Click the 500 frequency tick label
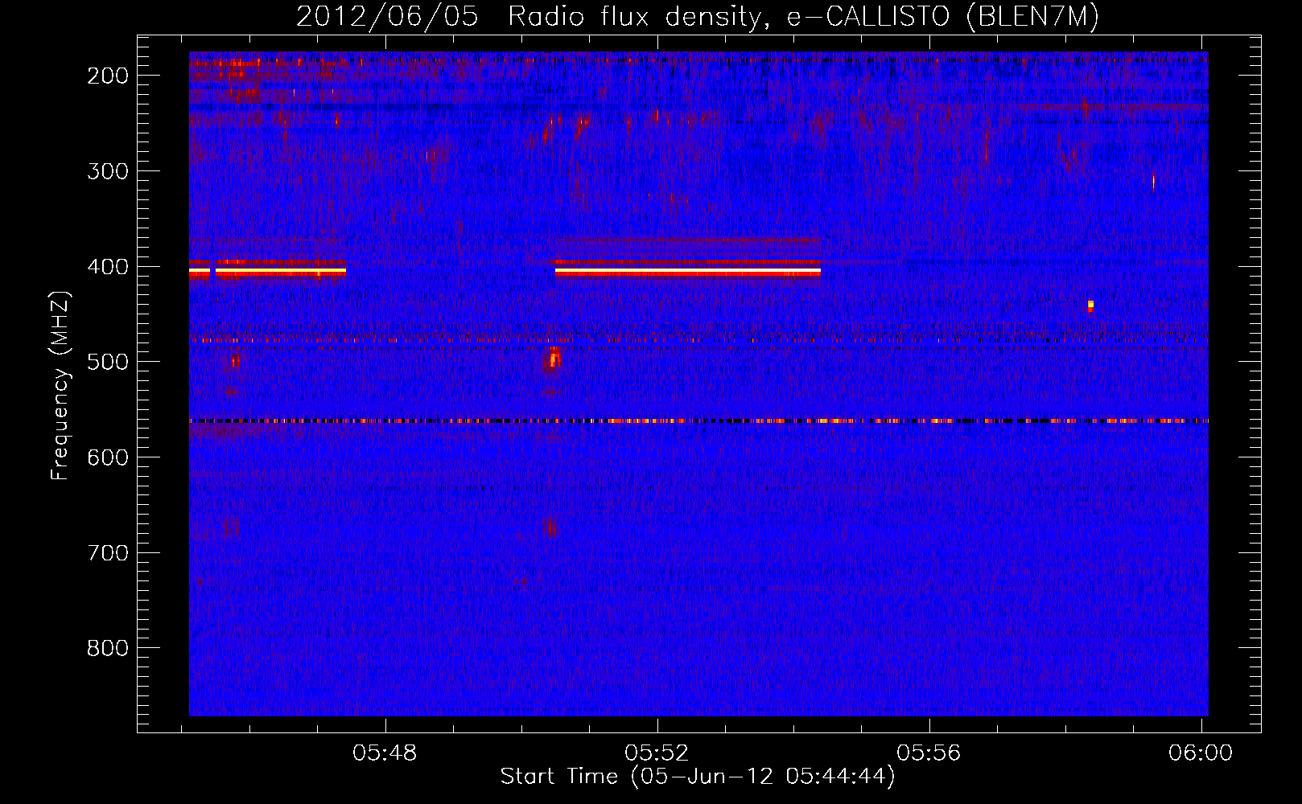Image resolution: width=1302 pixels, height=804 pixels. [108, 362]
